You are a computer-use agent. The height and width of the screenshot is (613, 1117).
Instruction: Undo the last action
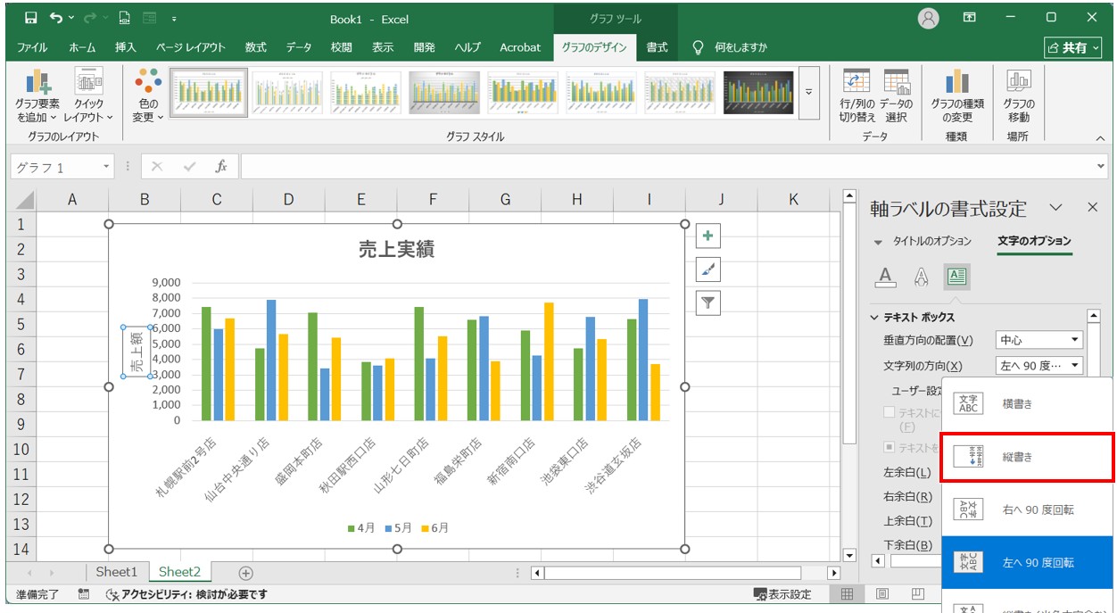pyautogui.click(x=57, y=18)
